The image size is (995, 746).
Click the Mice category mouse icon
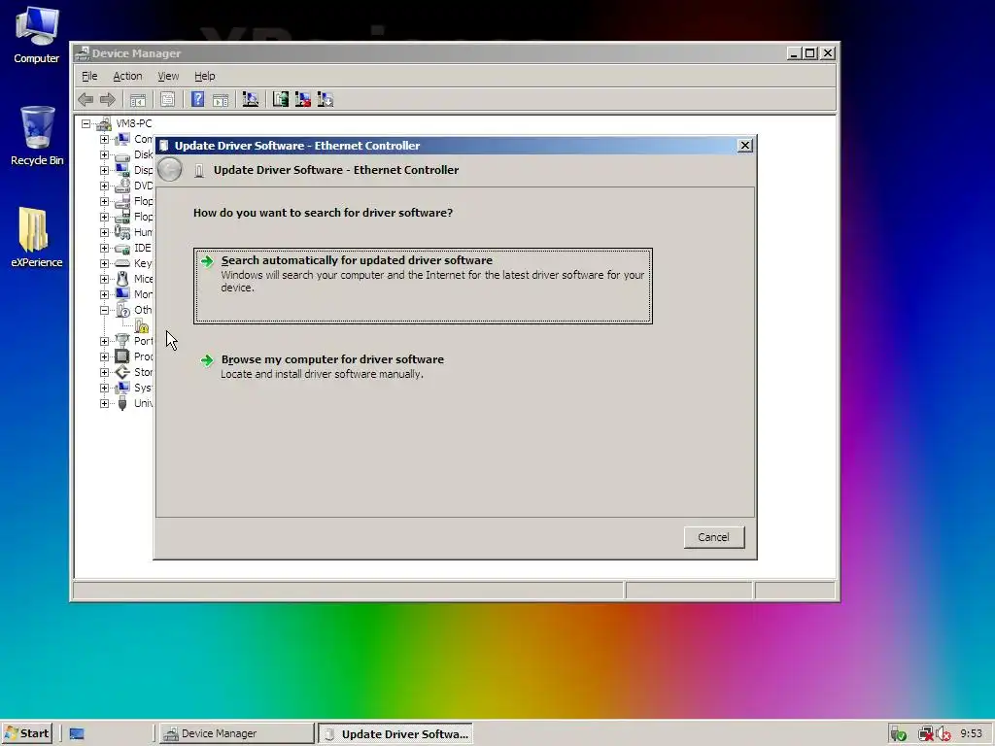tap(122, 279)
